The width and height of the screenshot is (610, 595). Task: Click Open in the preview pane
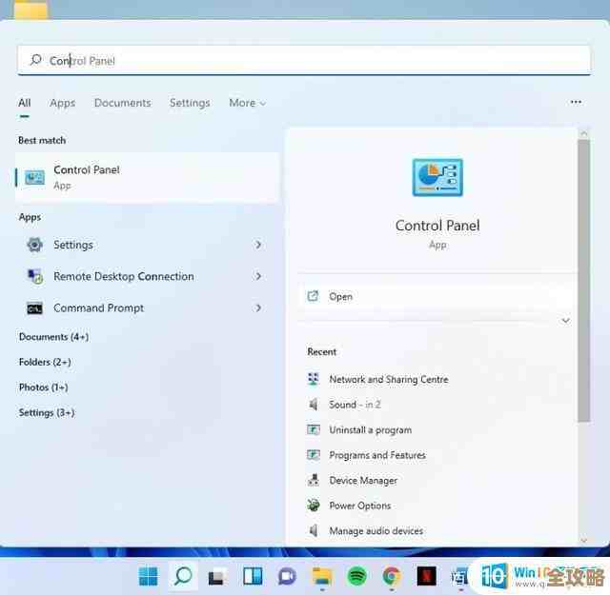pyautogui.click(x=437, y=296)
